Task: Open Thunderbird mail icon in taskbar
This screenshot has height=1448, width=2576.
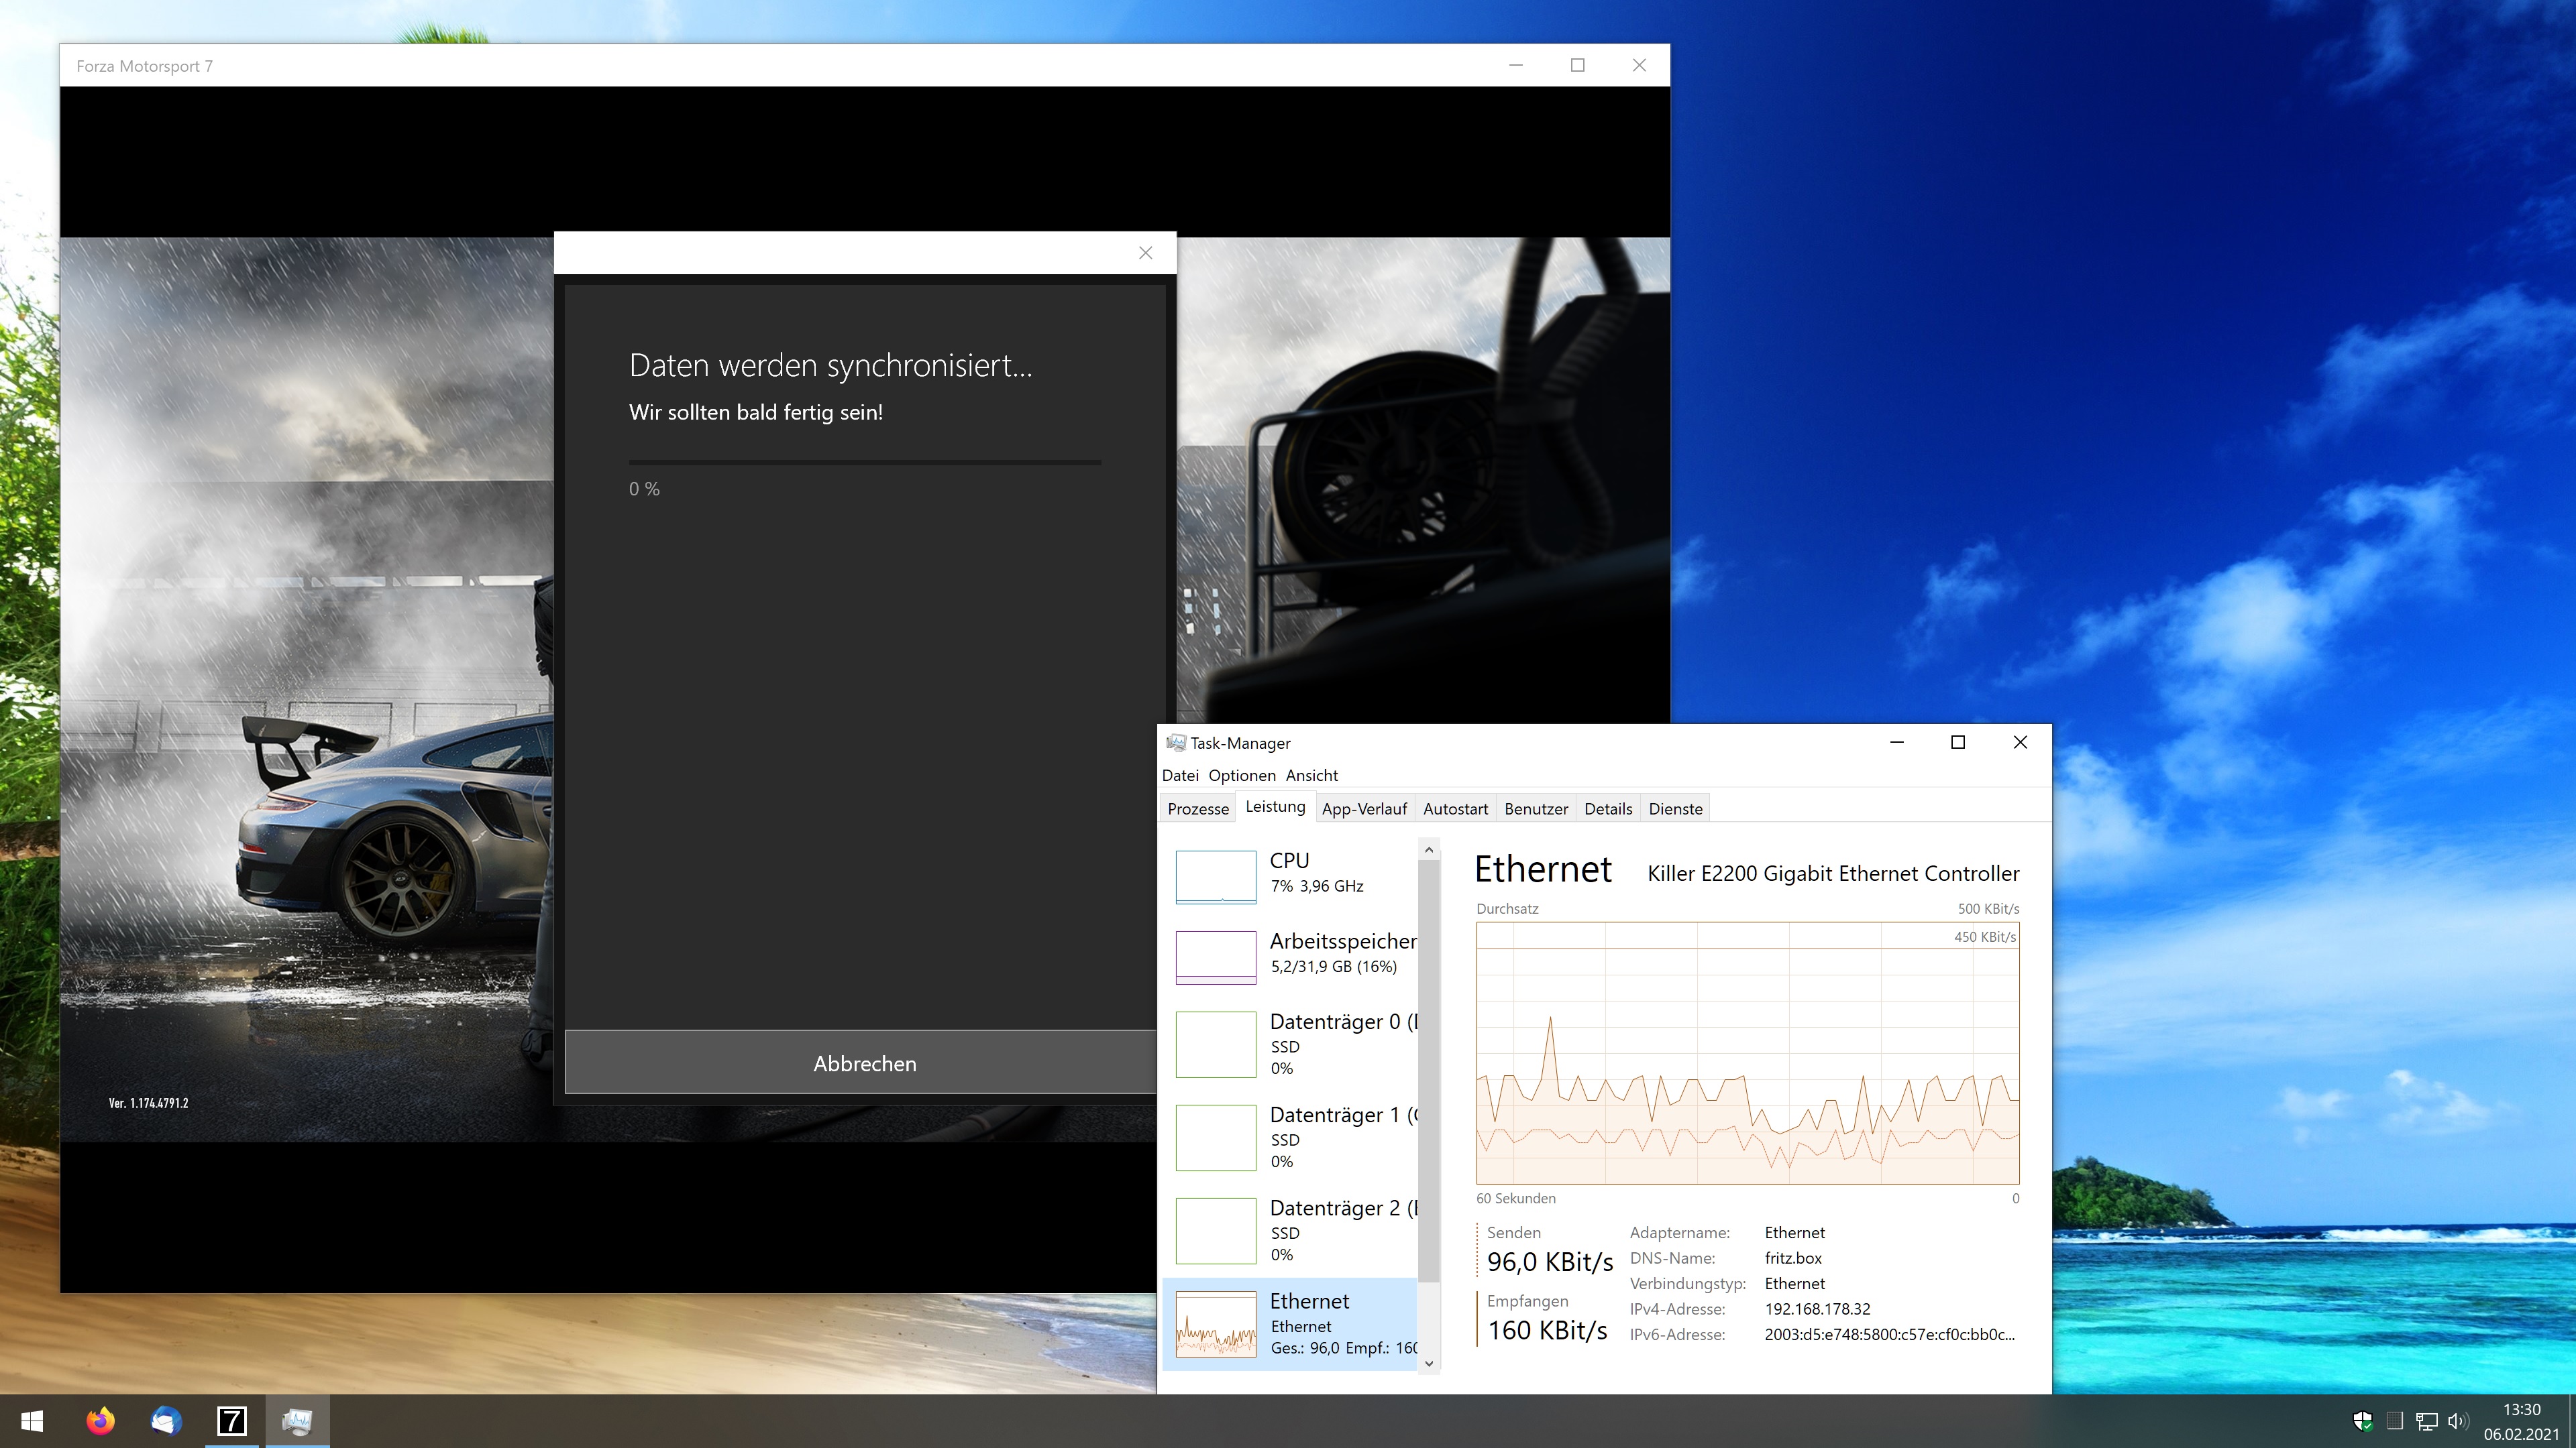Action: tap(166, 1420)
